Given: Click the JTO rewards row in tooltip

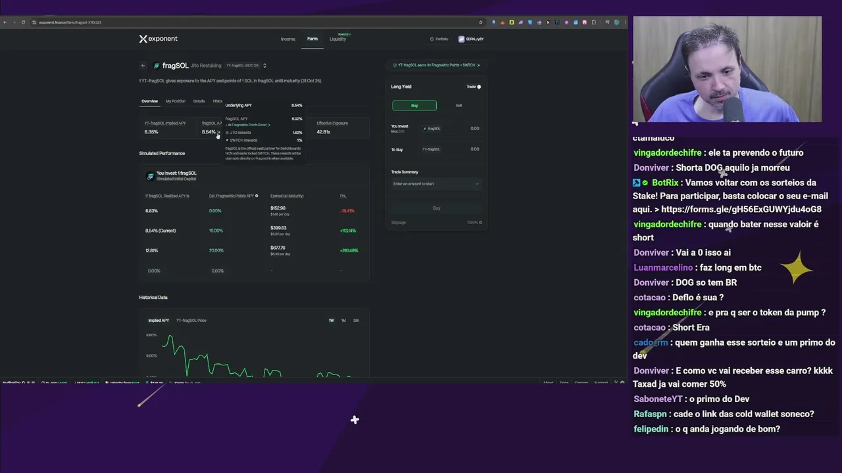Looking at the screenshot, I should pos(264,133).
